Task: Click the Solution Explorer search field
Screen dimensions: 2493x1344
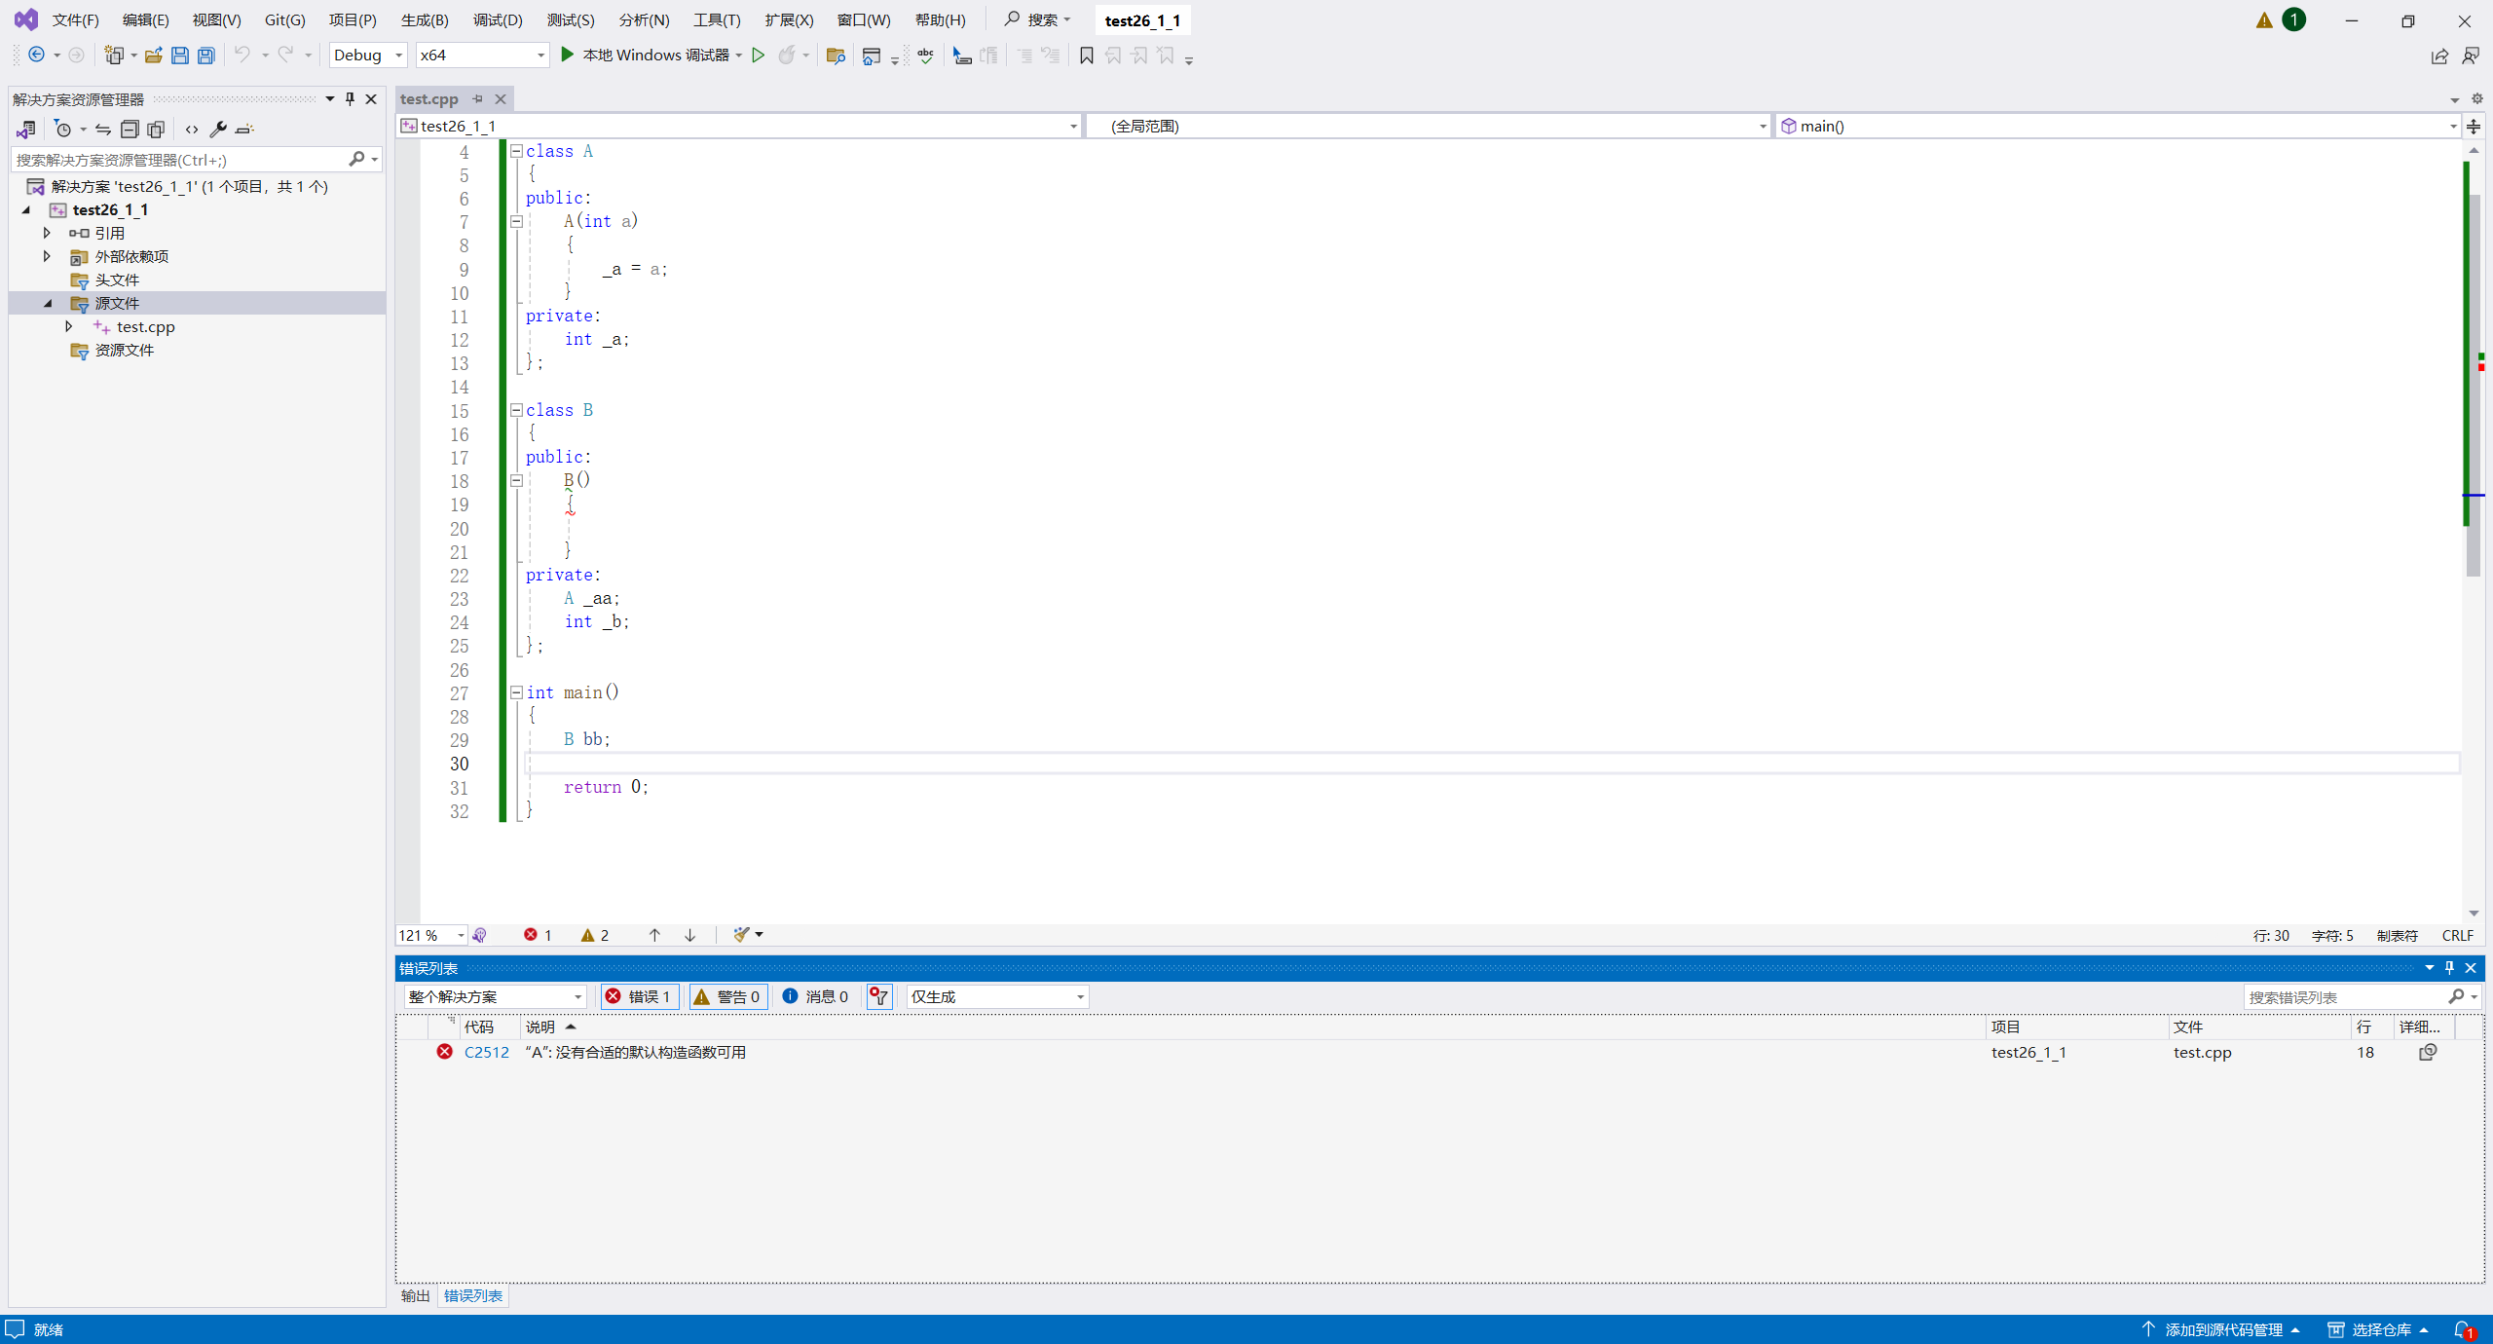Action: [180, 160]
